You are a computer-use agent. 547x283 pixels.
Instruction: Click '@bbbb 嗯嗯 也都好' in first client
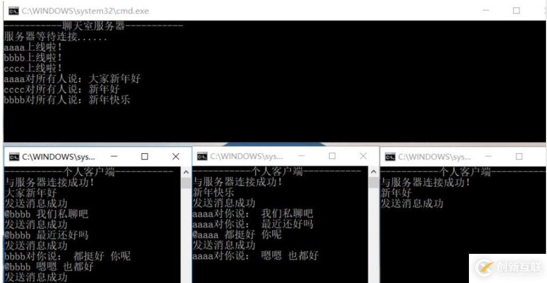(x=49, y=267)
